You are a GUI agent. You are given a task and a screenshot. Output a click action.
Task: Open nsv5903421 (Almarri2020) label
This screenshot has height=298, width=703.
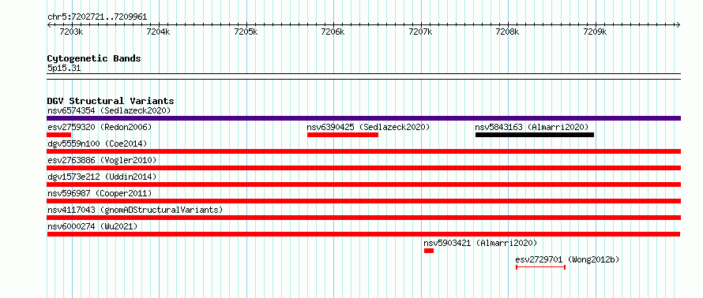(480, 243)
